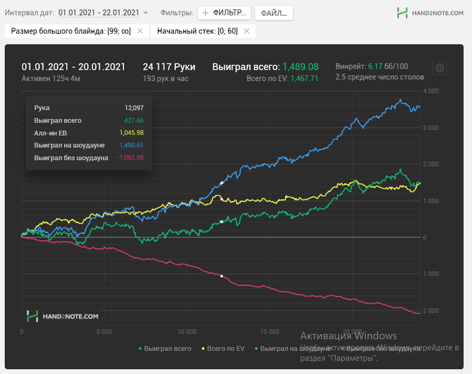Screen dimensions: 472x374
Task: Click the '193 рук в час' label
Action: point(166,79)
